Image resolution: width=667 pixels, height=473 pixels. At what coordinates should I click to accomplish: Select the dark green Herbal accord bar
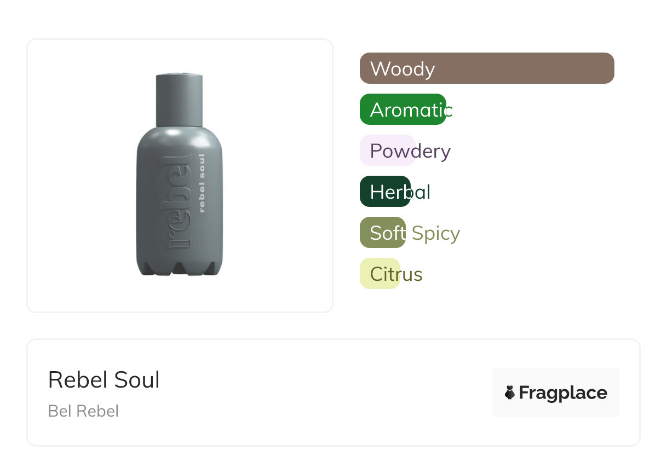coord(384,192)
